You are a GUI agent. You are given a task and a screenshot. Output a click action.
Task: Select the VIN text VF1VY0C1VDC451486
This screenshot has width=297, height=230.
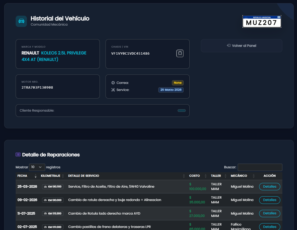130,54
